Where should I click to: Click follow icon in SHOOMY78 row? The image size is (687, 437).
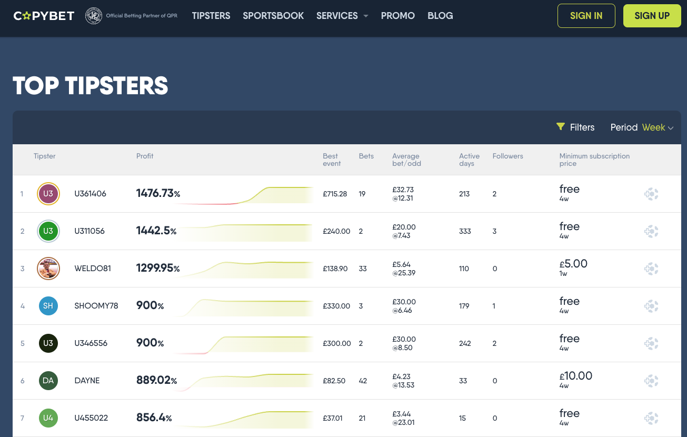tap(651, 306)
